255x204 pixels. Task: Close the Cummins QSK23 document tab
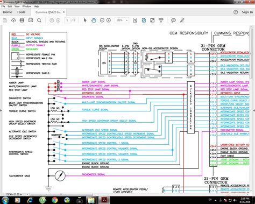point(64,12)
